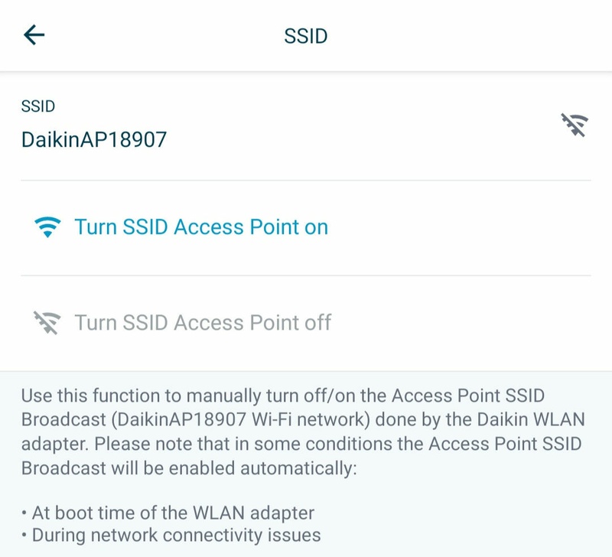This screenshot has width=612, height=557.
Task: Select Turn SSID Access Point on
Action: (x=200, y=227)
